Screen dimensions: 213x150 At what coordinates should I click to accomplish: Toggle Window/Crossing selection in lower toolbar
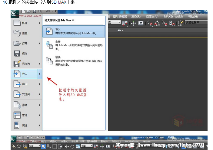pos(60,146)
